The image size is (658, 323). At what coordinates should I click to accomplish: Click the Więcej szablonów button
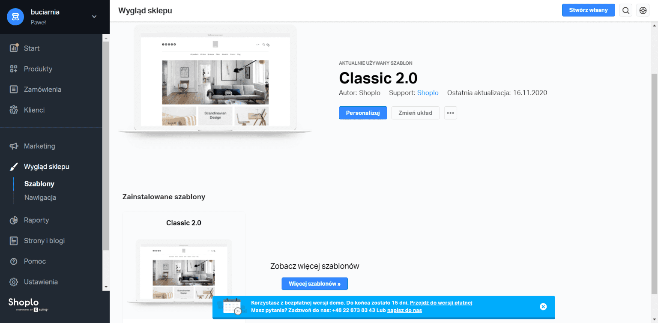click(314, 284)
